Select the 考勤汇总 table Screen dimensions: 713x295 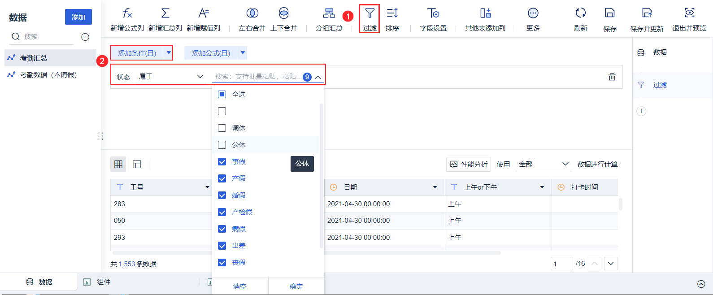click(50, 58)
